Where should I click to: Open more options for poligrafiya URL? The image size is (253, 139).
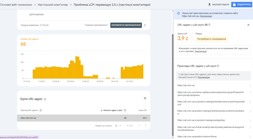click(250, 120)
